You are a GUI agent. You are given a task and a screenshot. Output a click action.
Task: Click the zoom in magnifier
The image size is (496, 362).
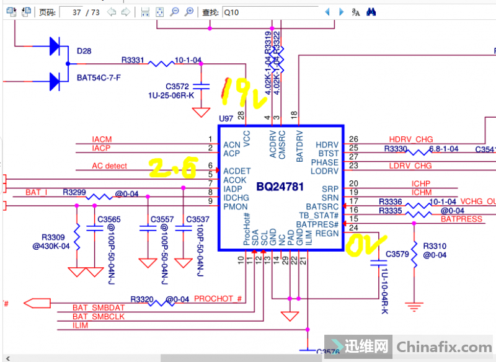(189, 12)
